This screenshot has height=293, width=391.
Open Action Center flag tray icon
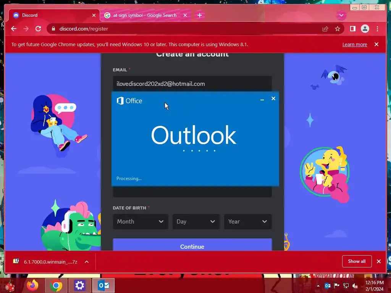coord(336,285)
